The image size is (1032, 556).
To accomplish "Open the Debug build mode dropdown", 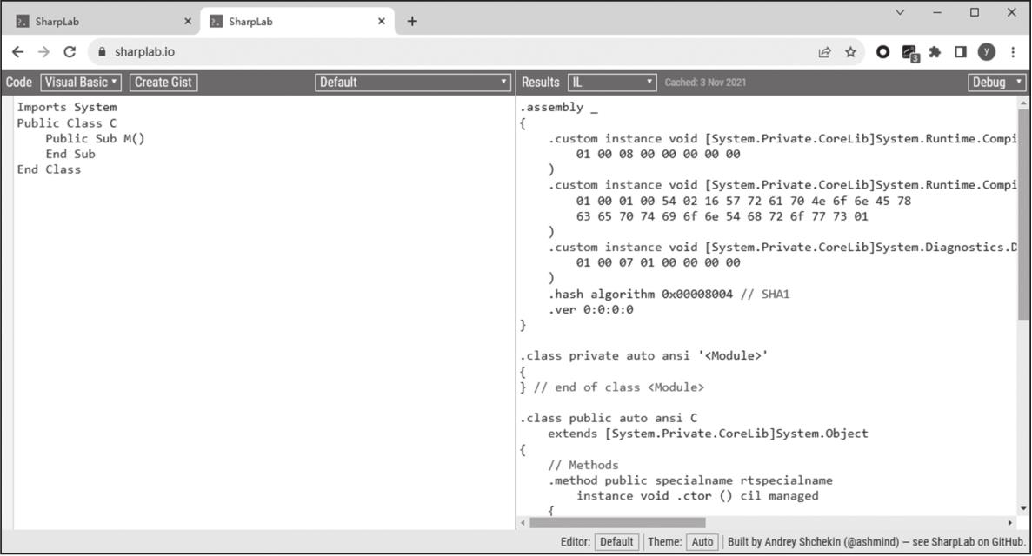I will (998, 83).
